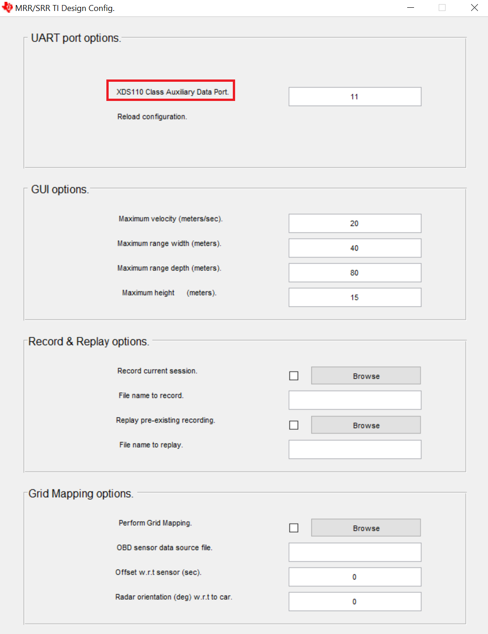Image resolution: width=488 pixels, height=634 pixels.
Task: Click the 'File name to replay.' label
Action: click(x=151, y=445)
